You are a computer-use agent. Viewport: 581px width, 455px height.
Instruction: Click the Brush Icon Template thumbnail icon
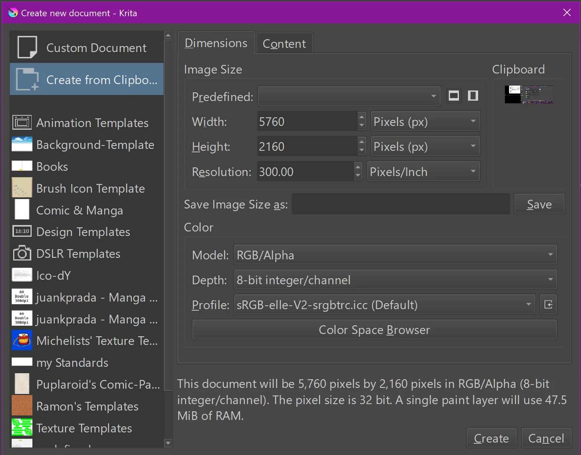22,188
